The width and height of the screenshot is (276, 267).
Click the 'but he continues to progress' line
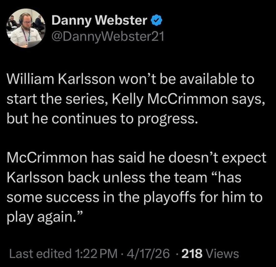tap(102, 118)
